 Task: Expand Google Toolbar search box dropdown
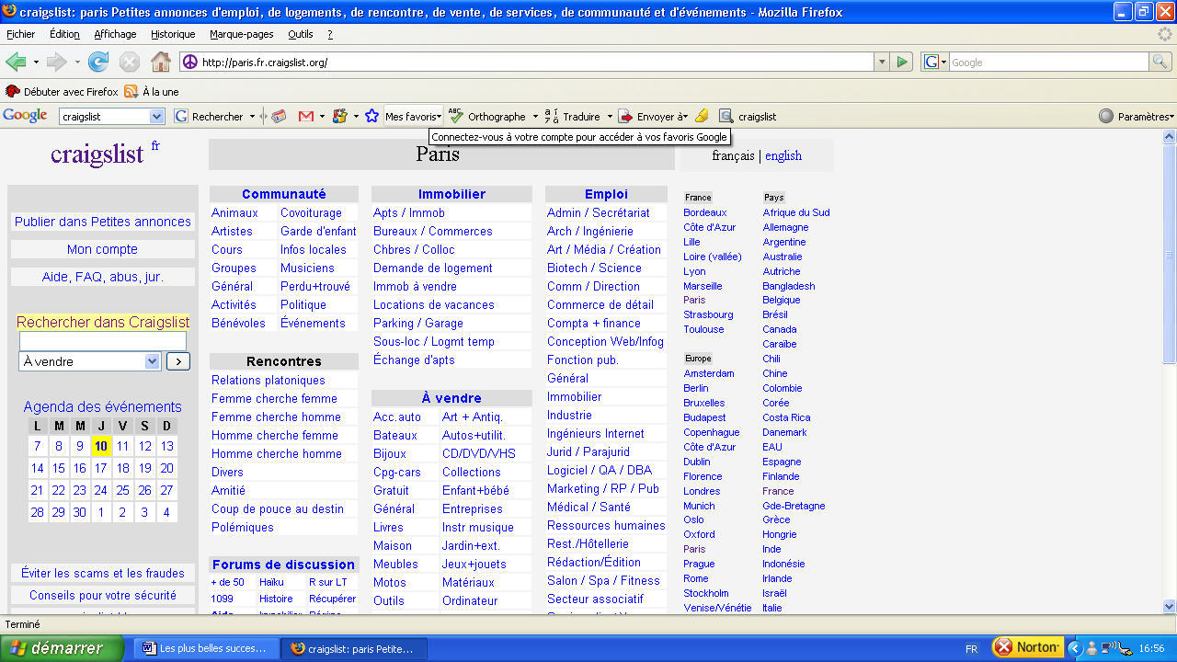click(x=156, y=117)
